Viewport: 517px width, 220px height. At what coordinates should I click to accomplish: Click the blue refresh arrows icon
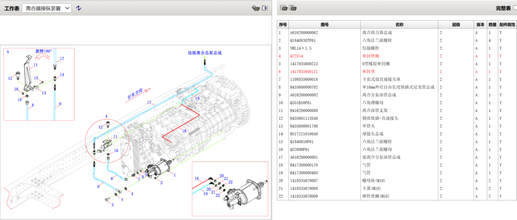click(x=79, y=8)
